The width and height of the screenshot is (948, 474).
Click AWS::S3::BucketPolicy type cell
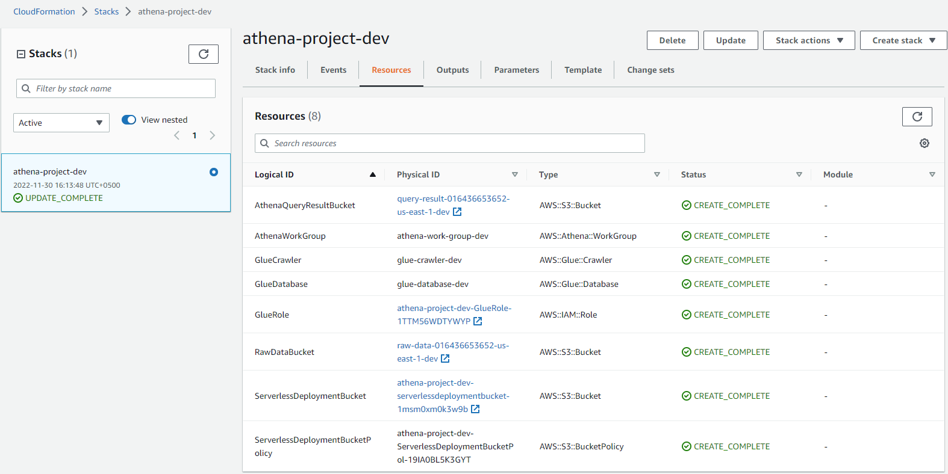pyautogui.click(x=581, y=446)
